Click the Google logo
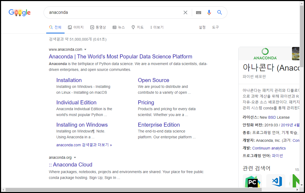This screenshot has height=193, width=305. pyautogui.click(x=19, y=12)
